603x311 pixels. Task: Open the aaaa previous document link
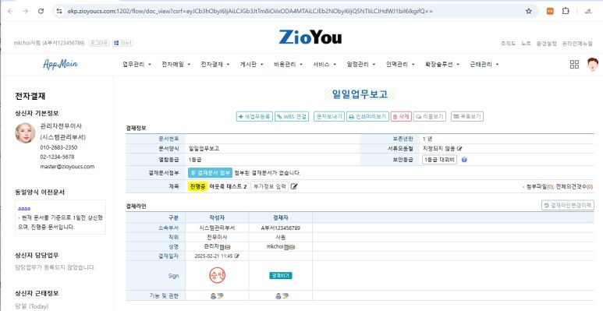click(x=24, y=209)
